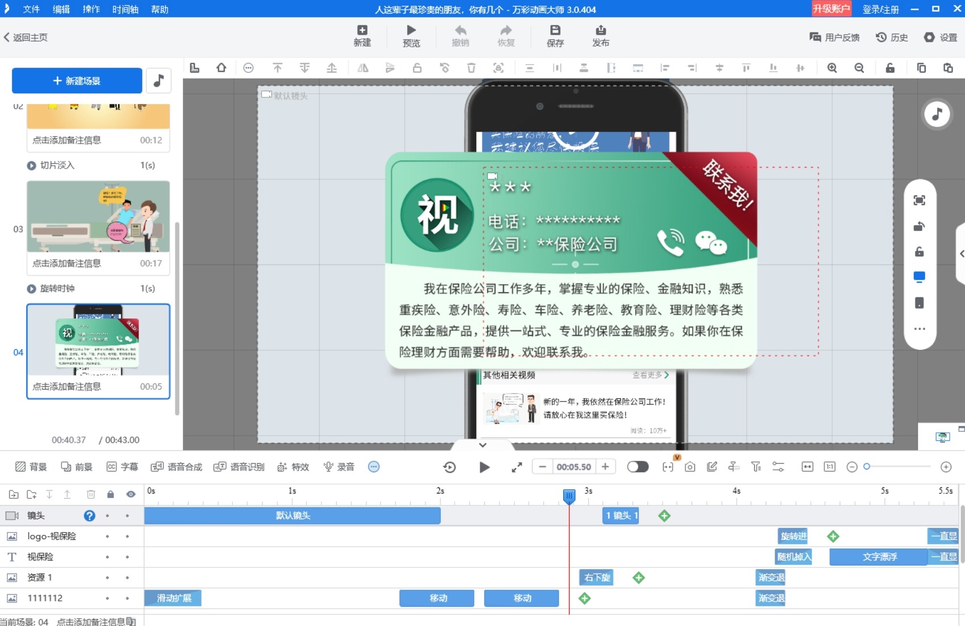Open 用户反馈 feedback

835,38
